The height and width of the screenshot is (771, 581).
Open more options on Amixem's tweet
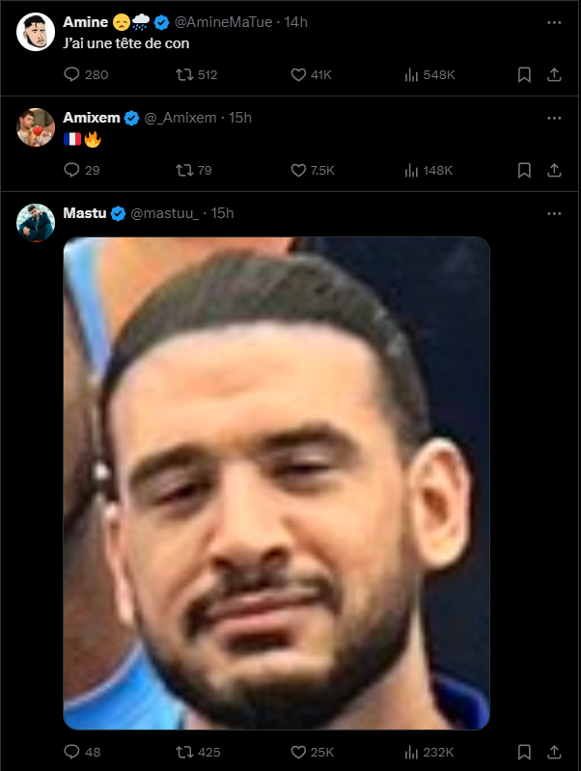(x=554, y=118)
